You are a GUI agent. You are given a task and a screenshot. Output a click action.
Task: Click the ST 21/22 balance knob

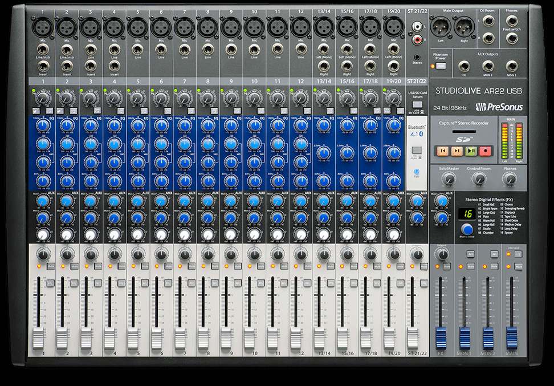click(x=417, y=254)
